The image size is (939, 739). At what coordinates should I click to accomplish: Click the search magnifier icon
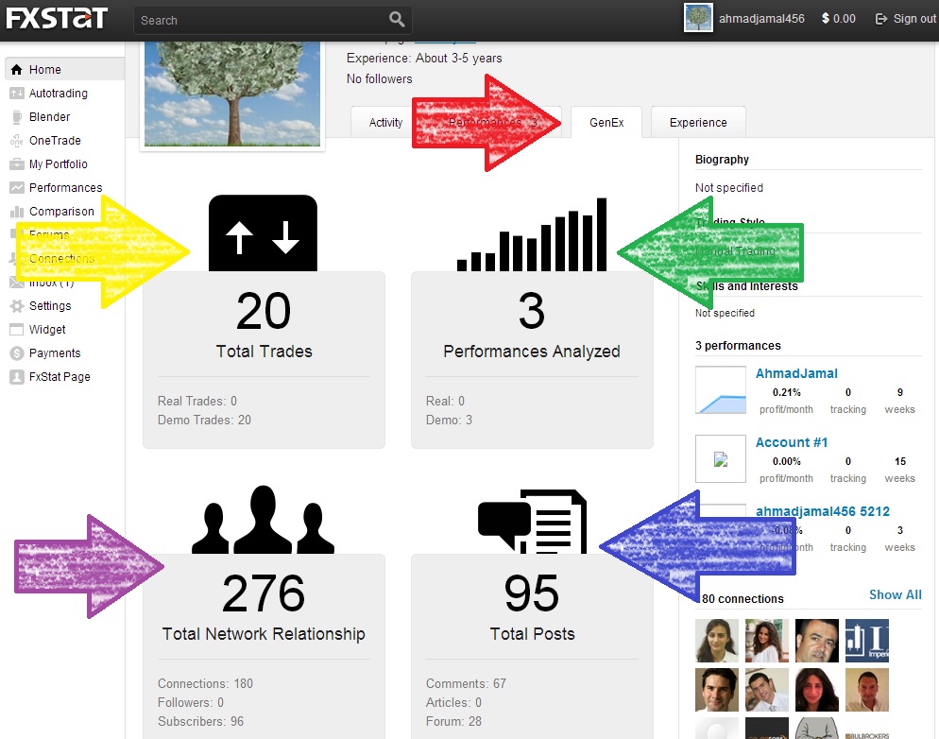(397, 20)
